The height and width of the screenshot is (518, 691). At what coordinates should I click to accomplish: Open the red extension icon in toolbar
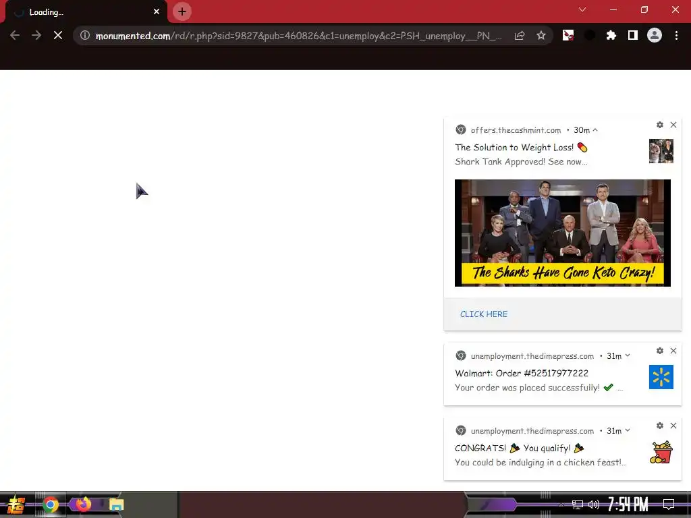pyautogui.click(x=568, y=35)
